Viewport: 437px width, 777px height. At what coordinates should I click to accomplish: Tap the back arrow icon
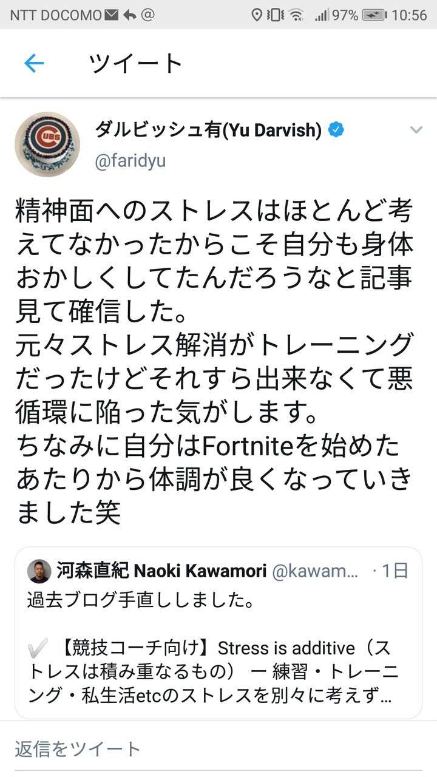point(34,63)
